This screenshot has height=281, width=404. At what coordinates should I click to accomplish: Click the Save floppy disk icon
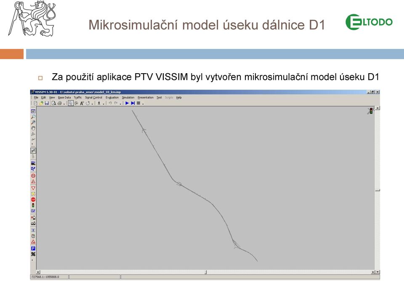click(47, 103)
